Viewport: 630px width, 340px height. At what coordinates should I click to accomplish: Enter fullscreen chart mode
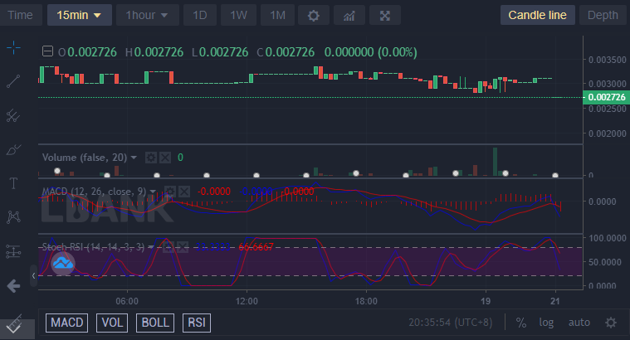(384, 15)
